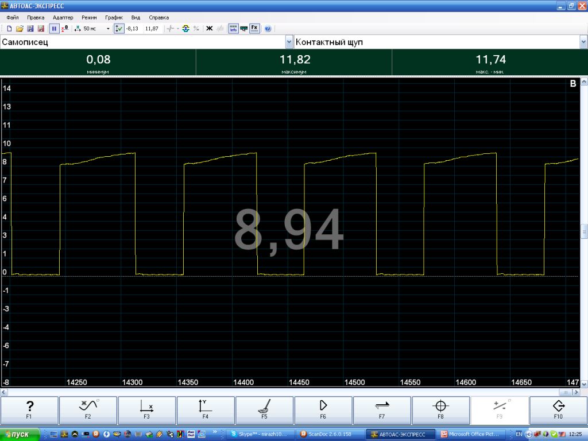
Task: Open the График menu
Action: [x=114, y=18]
